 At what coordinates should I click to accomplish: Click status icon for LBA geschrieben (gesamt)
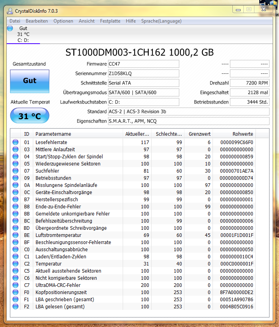click(x=15, y=299)
